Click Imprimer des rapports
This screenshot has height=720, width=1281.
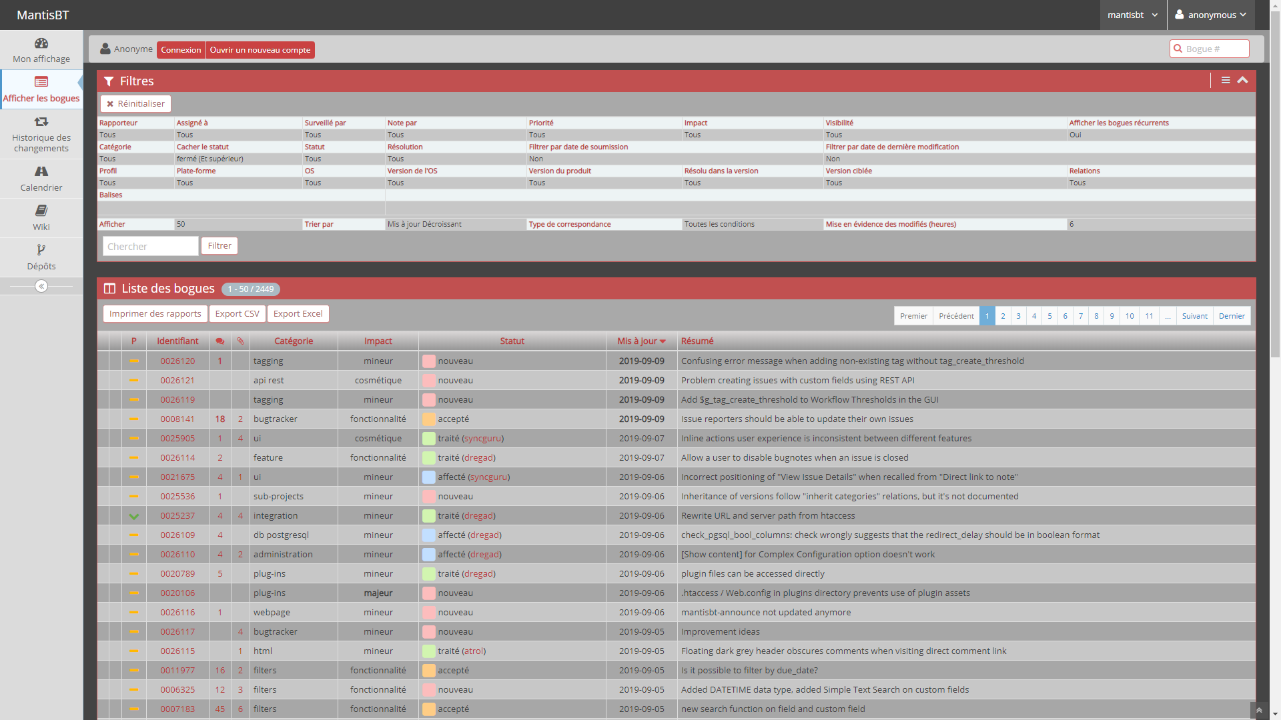coord(155,314)
